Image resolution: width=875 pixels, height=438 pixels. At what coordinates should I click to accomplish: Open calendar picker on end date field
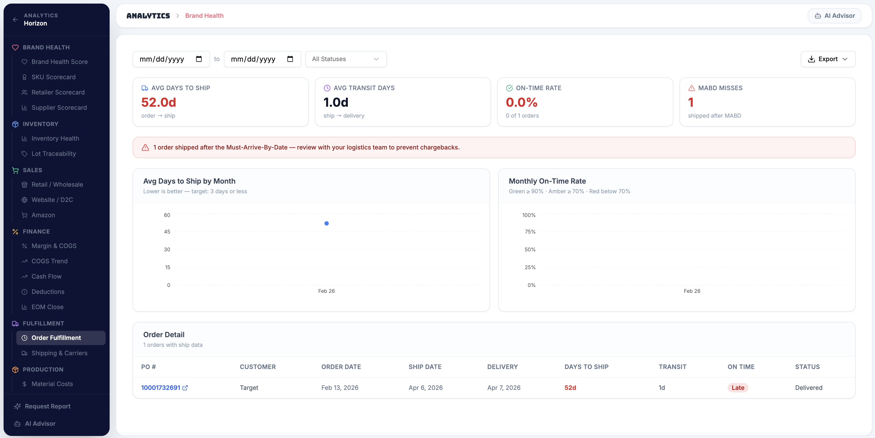tap(290, 59)
